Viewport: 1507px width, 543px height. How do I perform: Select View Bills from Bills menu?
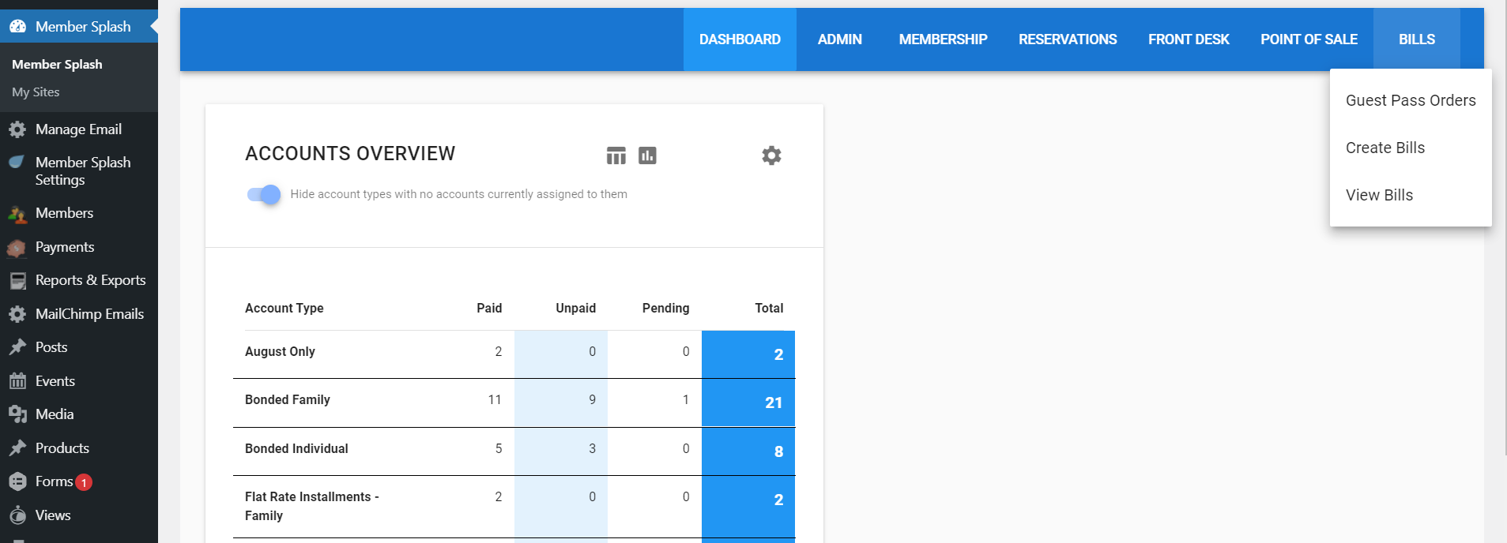[1411, 195]
